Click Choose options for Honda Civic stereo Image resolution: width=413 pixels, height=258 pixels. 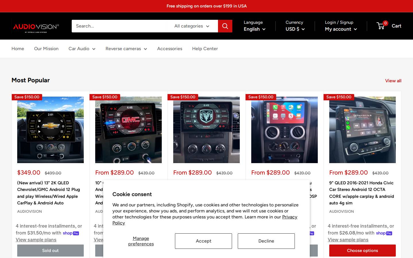pos(363,251)
